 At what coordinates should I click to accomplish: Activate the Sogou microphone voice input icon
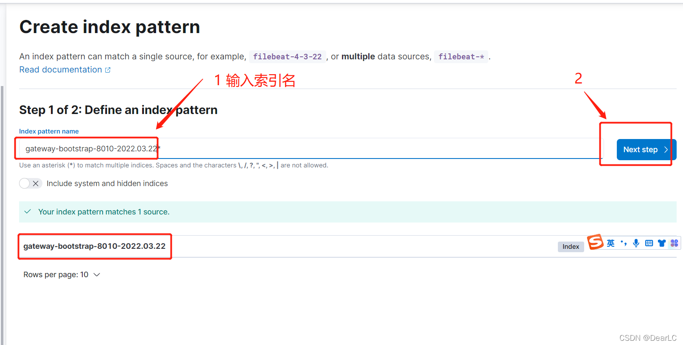tap(636, 243)
